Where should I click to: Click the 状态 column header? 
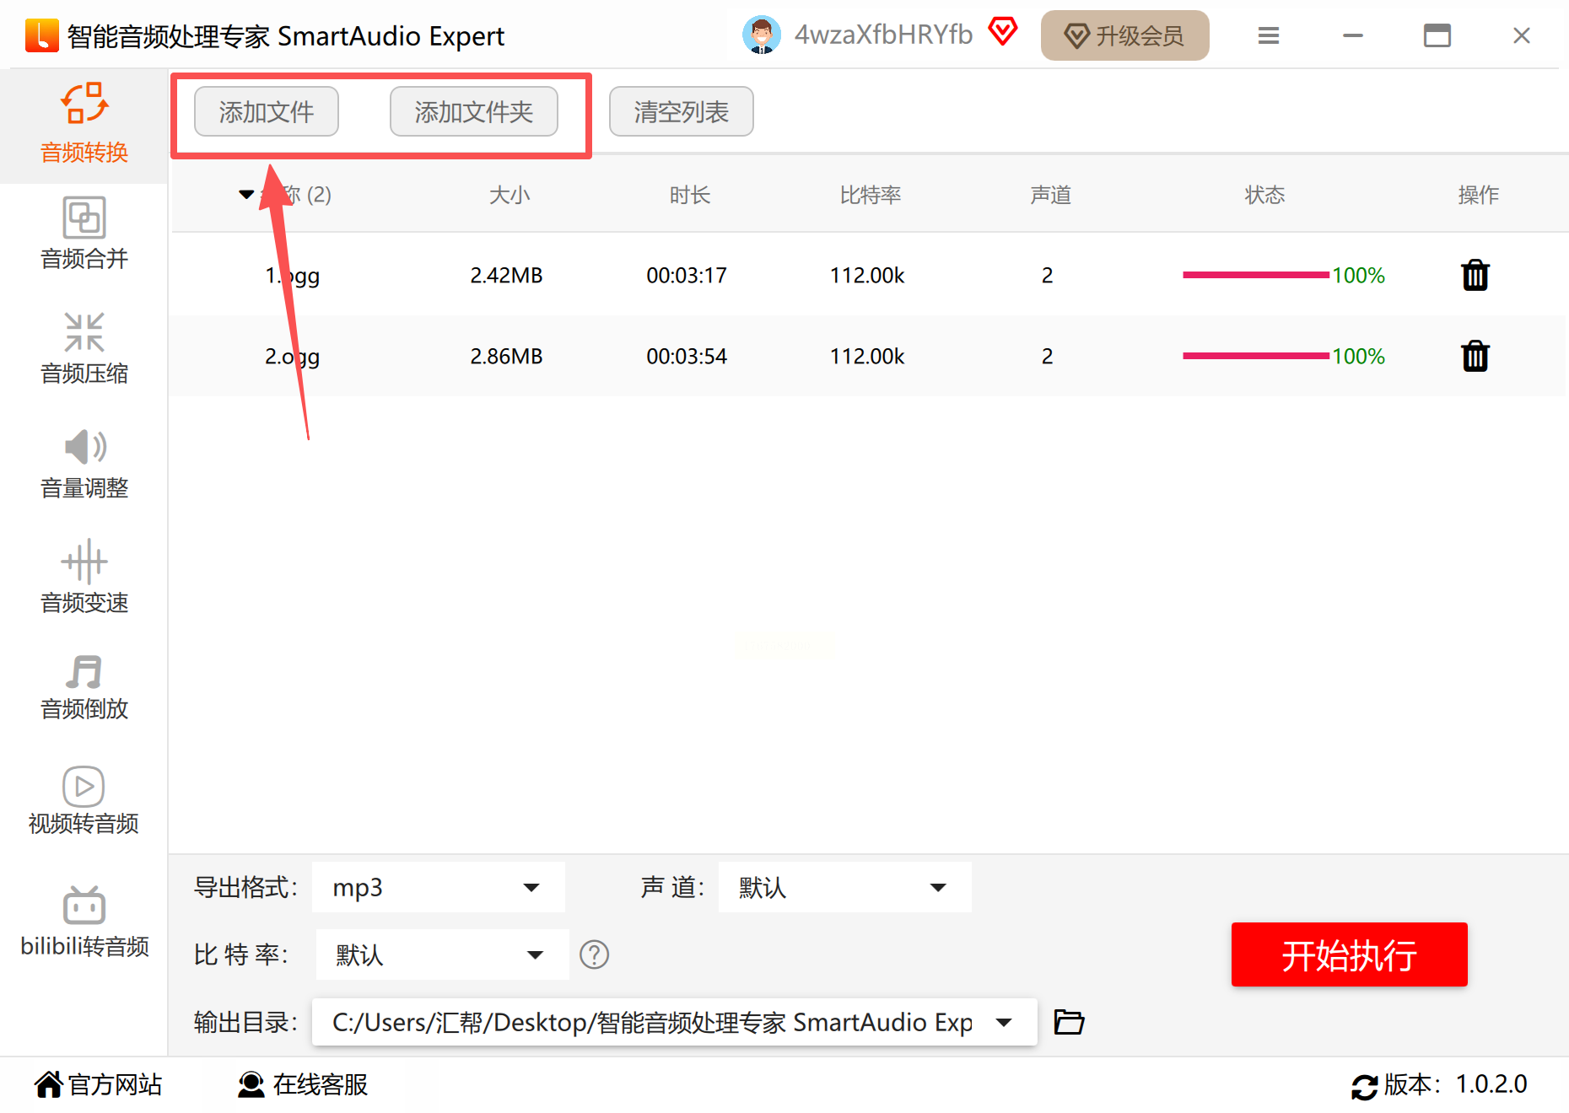pos(1264,195)
